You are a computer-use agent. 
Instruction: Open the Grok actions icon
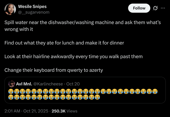[x=155, y=8]
